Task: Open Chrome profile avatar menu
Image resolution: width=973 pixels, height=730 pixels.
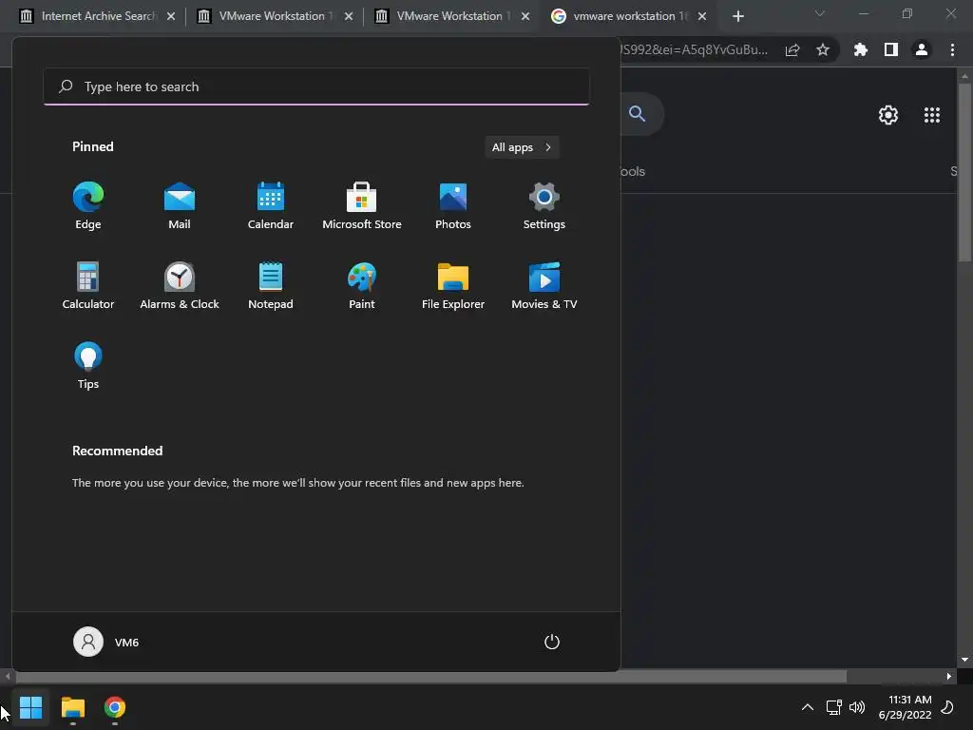Action: tap(922, 49)
